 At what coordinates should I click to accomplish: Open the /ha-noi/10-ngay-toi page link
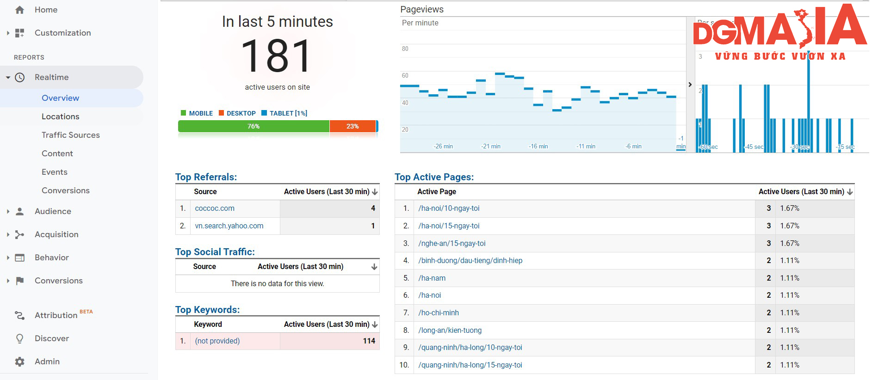[449, 208]
